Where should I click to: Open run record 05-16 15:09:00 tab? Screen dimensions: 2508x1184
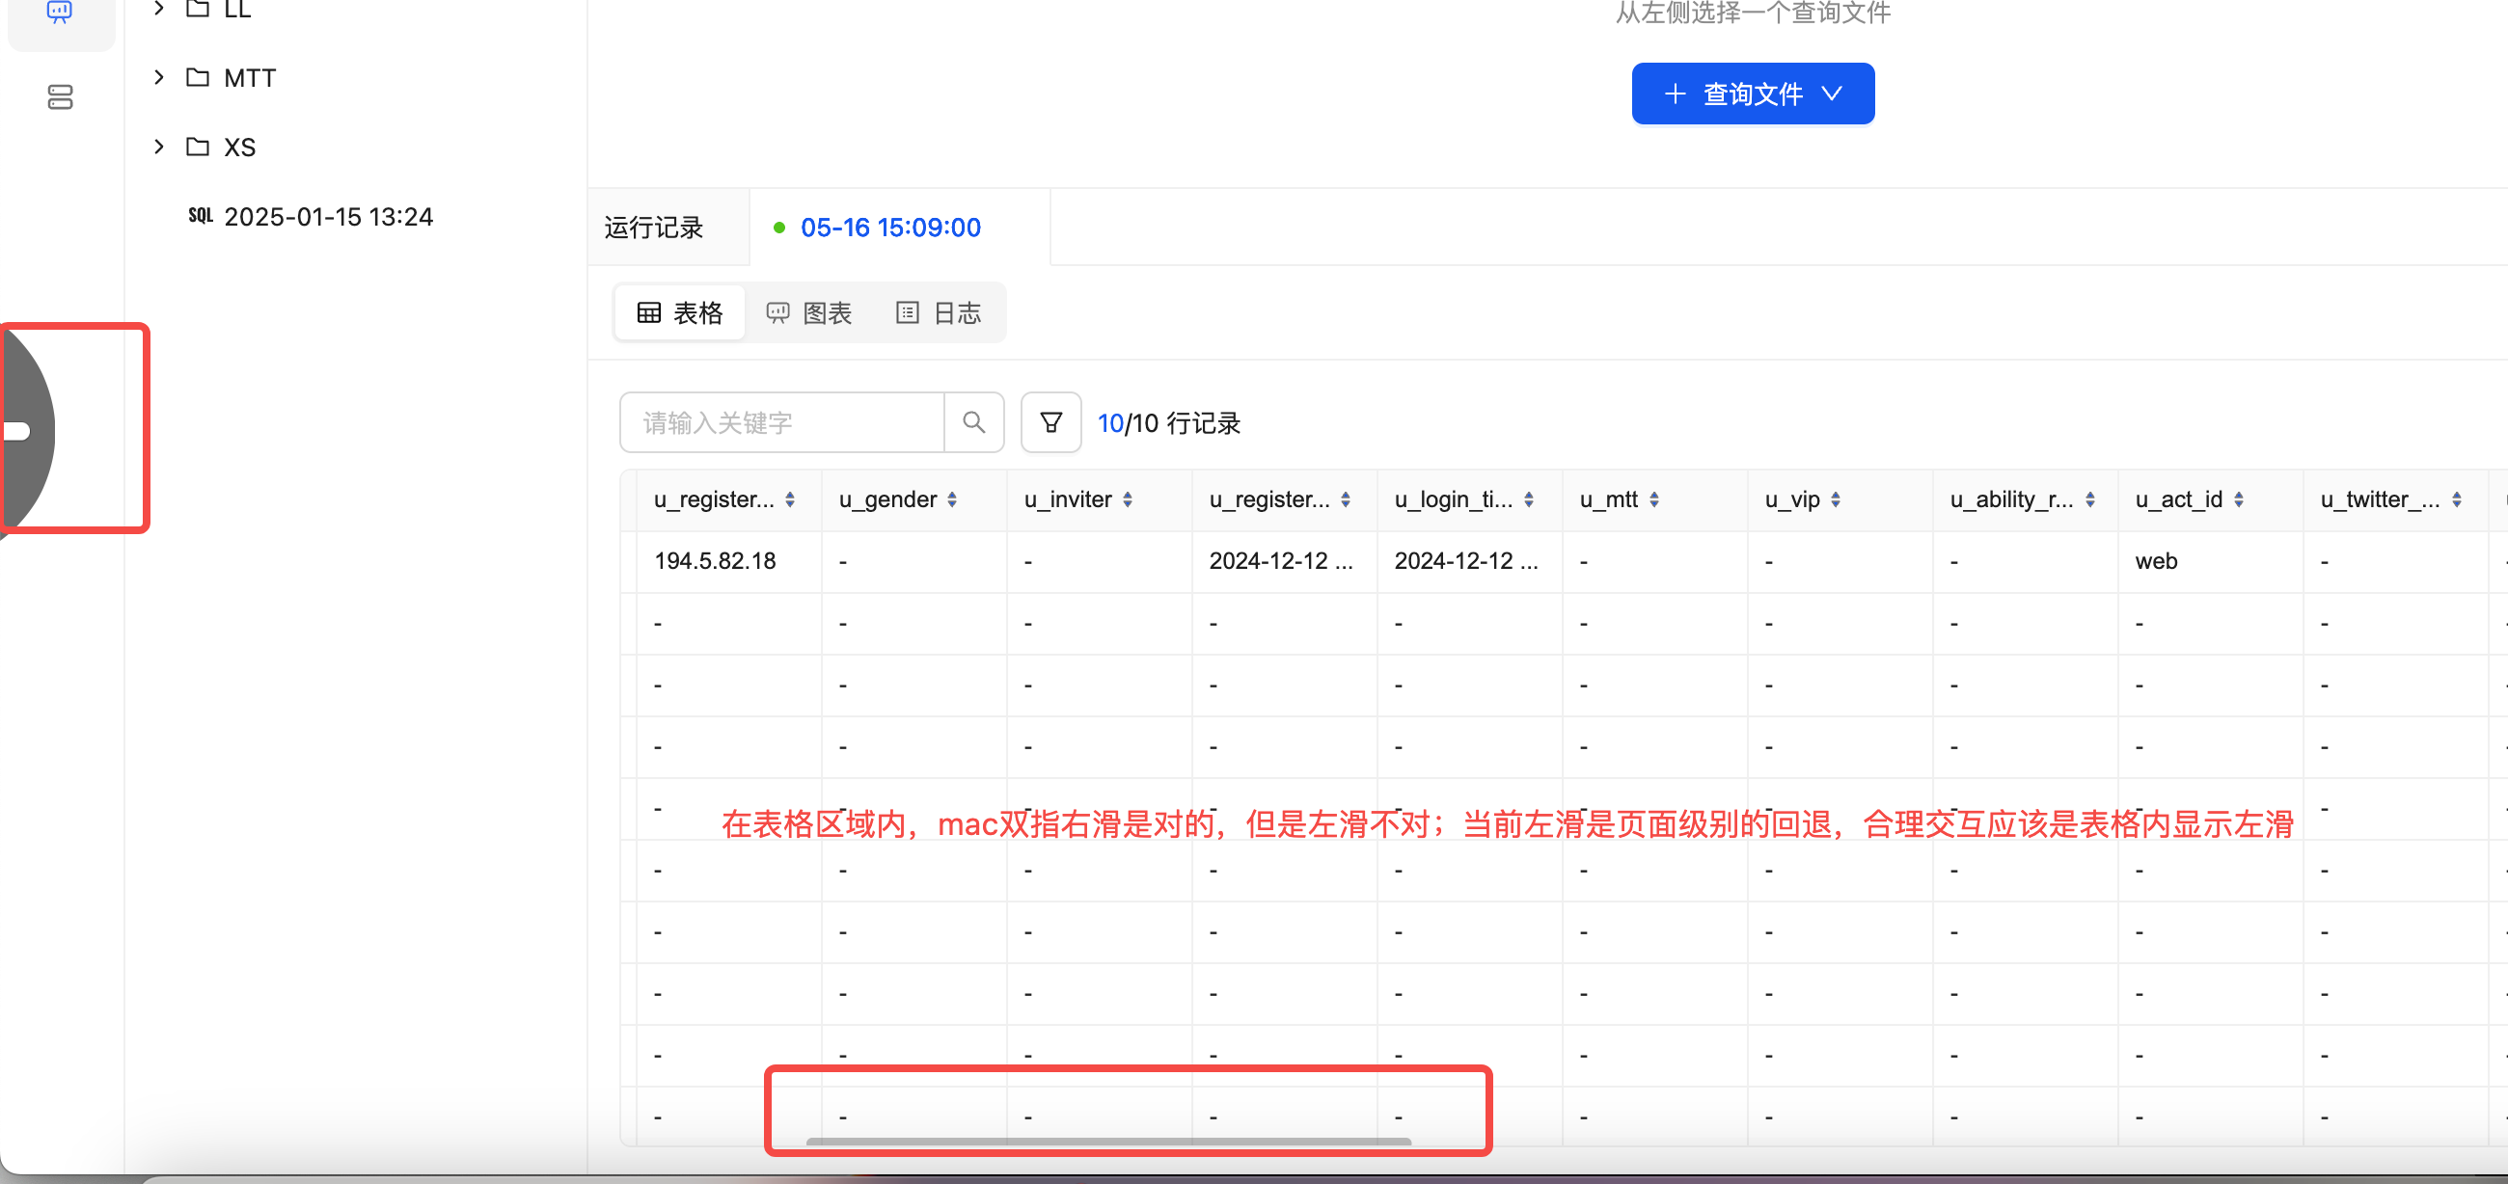890,228
